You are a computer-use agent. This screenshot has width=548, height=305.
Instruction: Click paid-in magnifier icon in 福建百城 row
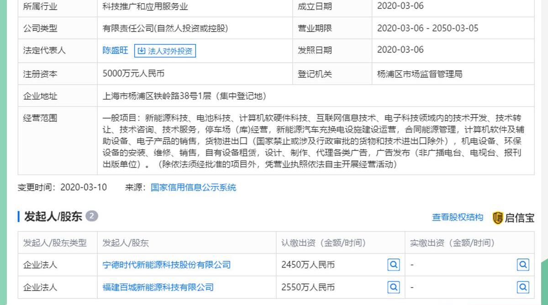523,287
